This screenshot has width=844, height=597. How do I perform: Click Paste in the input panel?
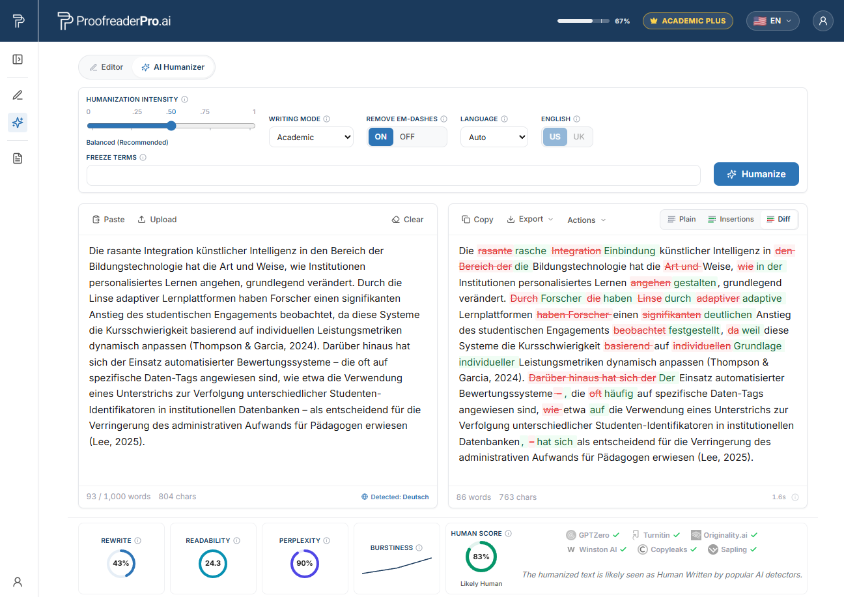point(108,220)
